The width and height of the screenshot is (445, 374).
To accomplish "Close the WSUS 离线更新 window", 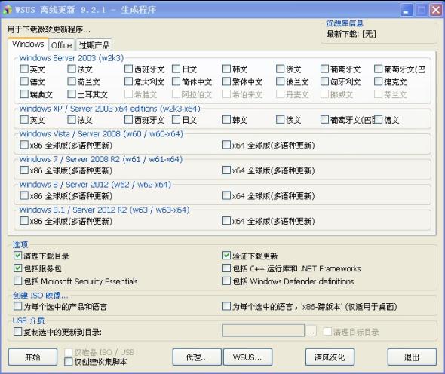I will click(x=436, y=11).
